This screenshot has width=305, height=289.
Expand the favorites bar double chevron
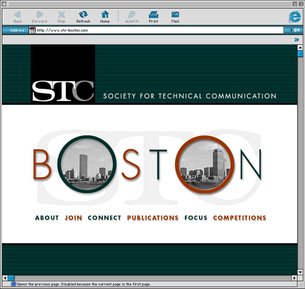coord(296,40)
